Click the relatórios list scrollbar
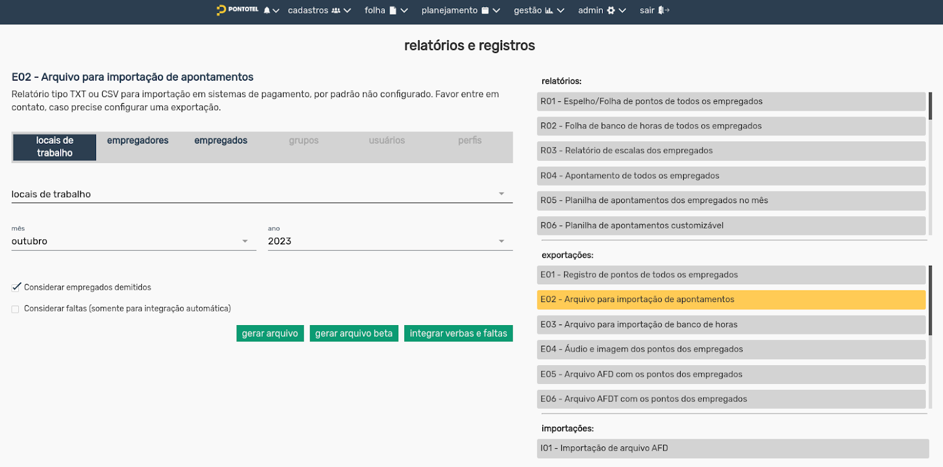The height and width of the screenshot is (467, 943). pyautogui.click(x=930, y=106)
